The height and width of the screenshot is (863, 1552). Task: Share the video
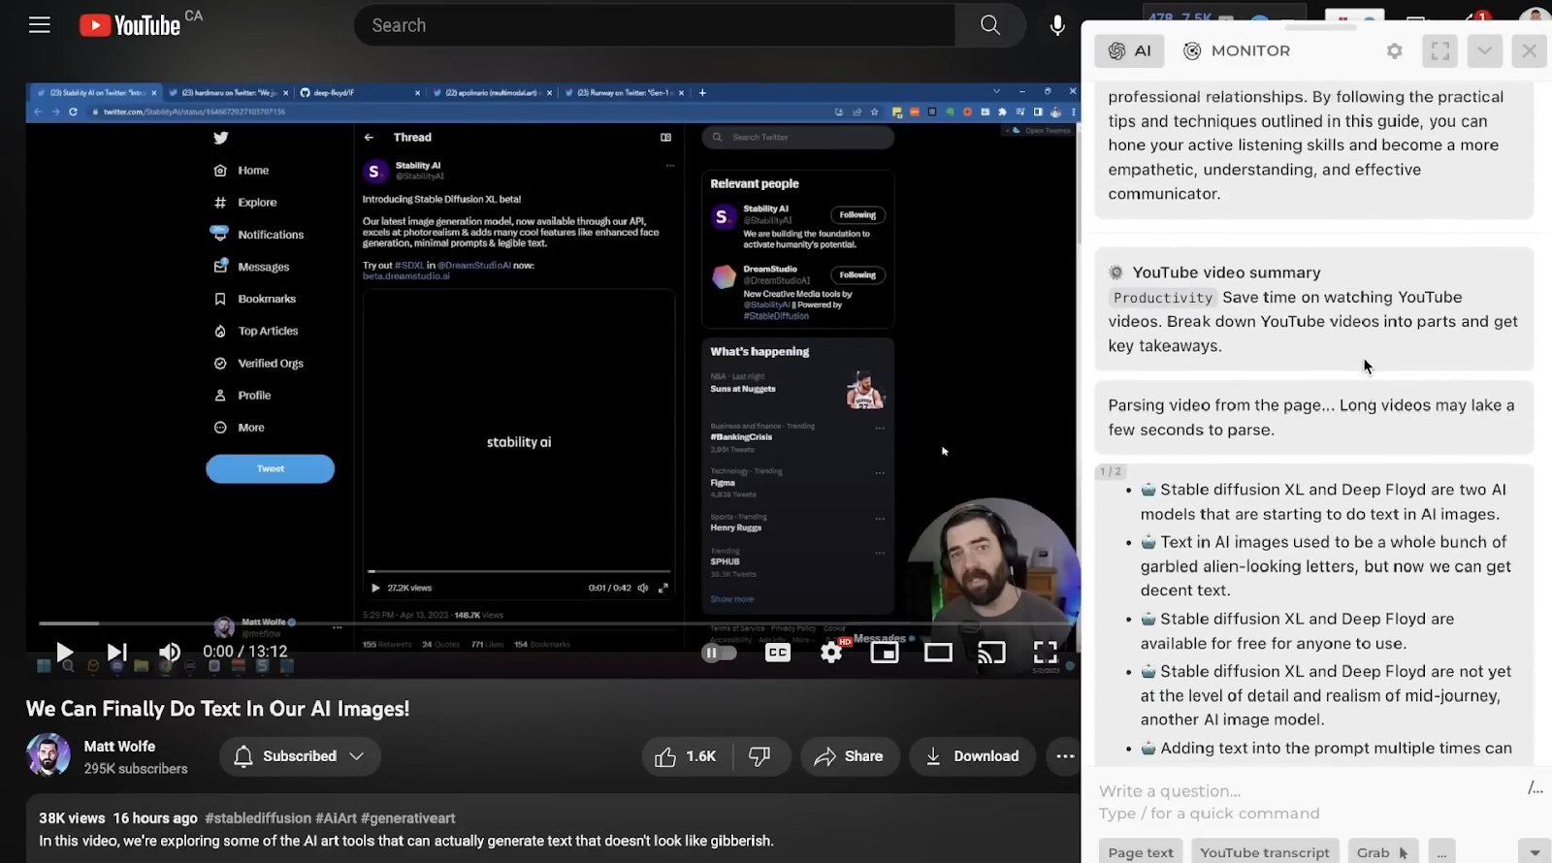point(849,756)
